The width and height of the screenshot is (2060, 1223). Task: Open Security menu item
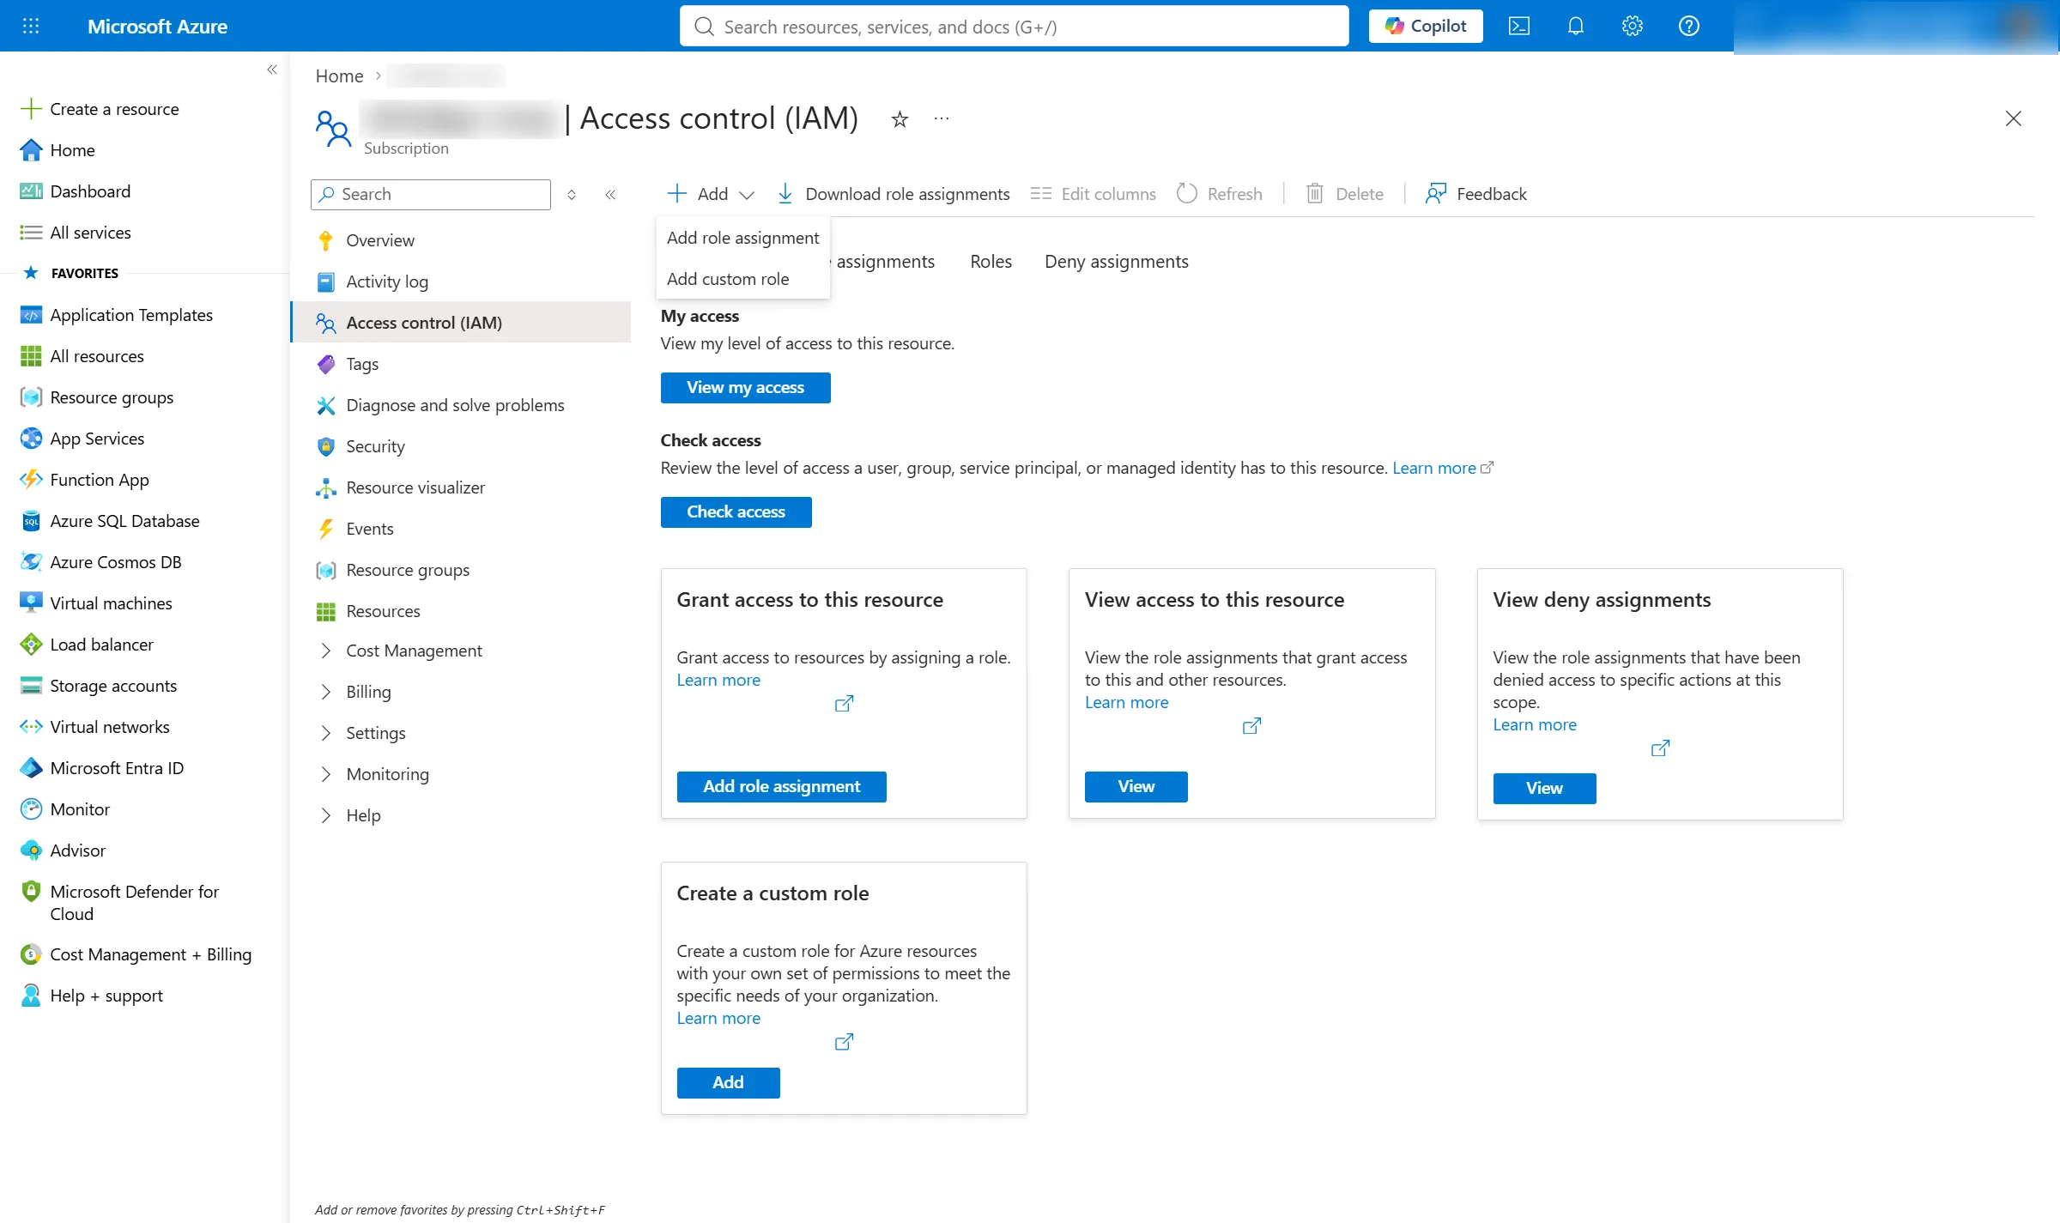click(x=462, y=446)
